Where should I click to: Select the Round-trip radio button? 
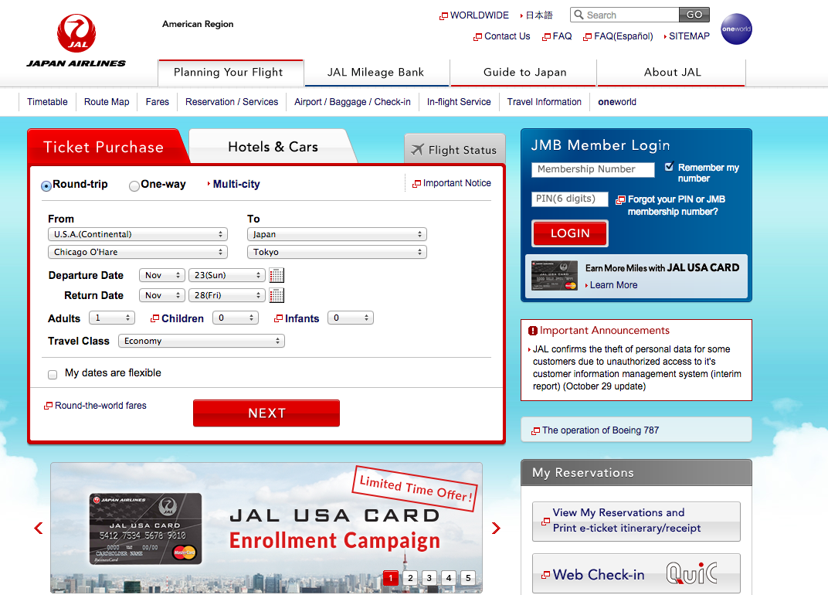click(46, 185)
